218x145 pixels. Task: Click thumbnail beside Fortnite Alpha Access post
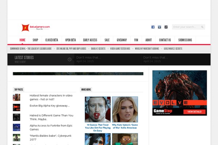coord(17,127)
